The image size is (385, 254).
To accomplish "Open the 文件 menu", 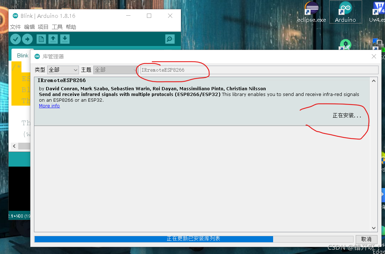I will point(15,27).
